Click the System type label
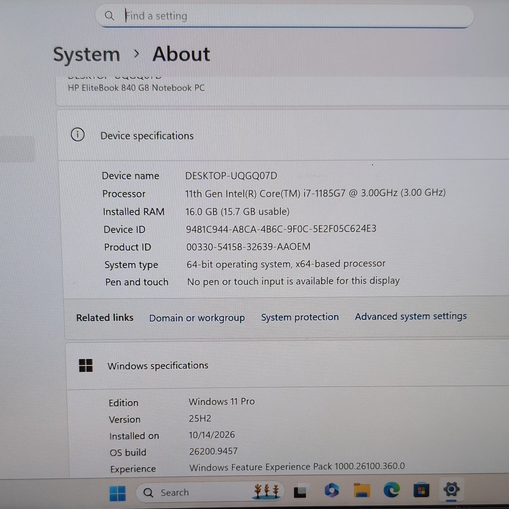The image size is (509, 509). point(131,265)
